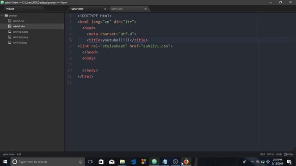Open the blue notepad-like taskbar app
The image size is (296, 166).
coord(165,162)
